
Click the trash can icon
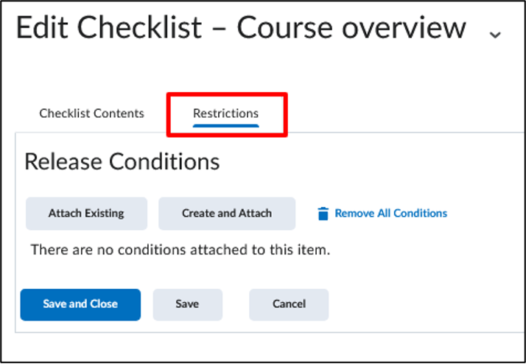323,214
